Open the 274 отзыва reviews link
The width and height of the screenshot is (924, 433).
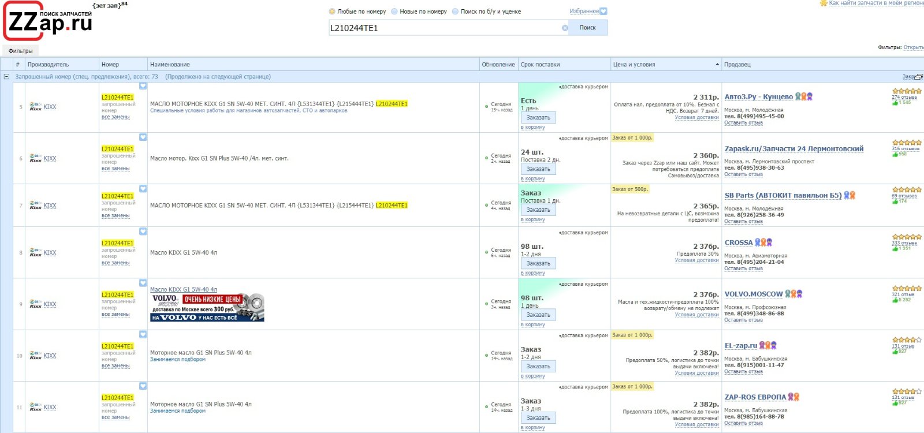(x=904, y=97)
